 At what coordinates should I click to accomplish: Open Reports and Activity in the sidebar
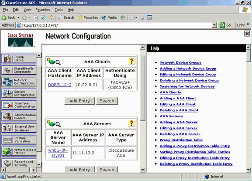tap(19, 163)
